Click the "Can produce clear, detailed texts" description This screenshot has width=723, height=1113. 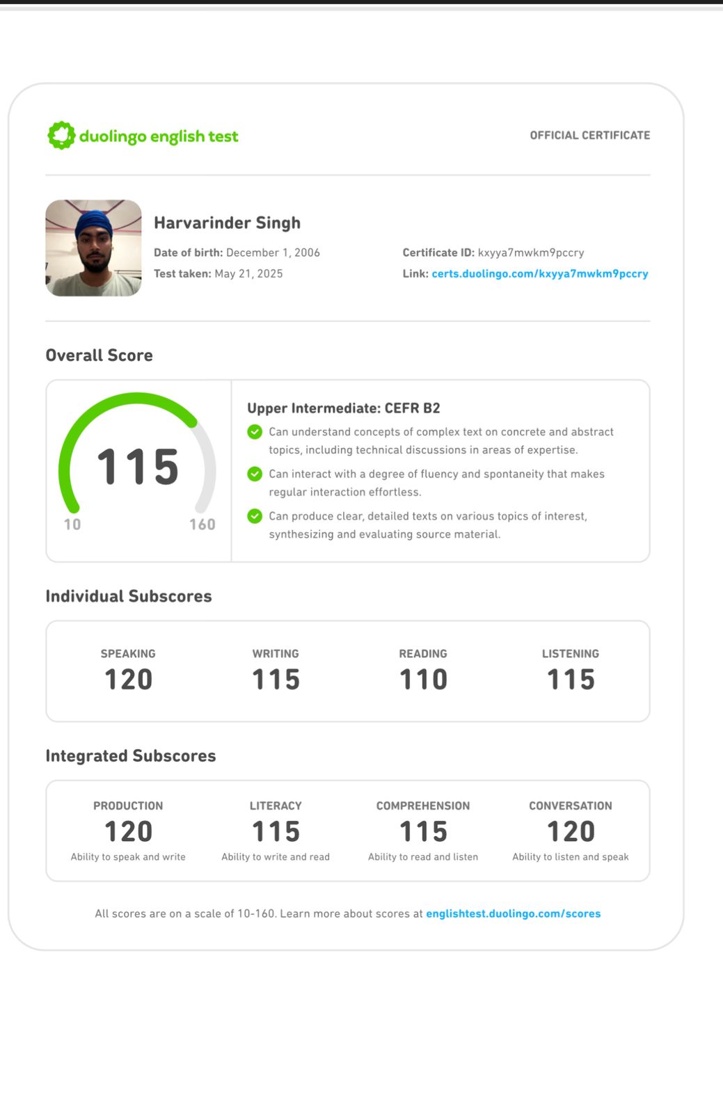point(428,525)
